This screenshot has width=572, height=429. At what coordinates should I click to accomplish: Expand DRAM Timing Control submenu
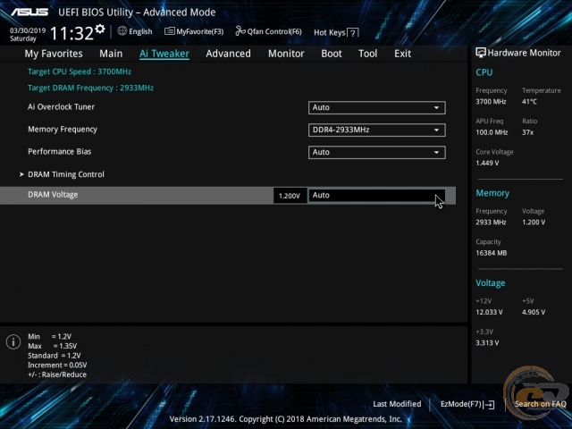coord(65,174)
